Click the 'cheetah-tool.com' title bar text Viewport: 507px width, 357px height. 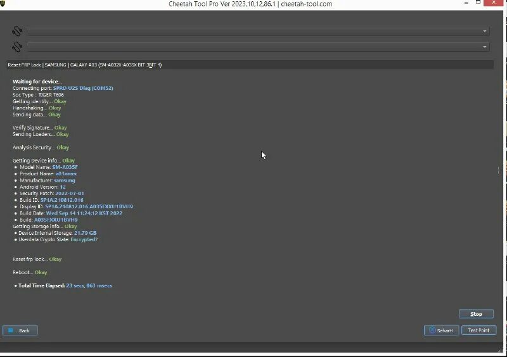[307, 4]
